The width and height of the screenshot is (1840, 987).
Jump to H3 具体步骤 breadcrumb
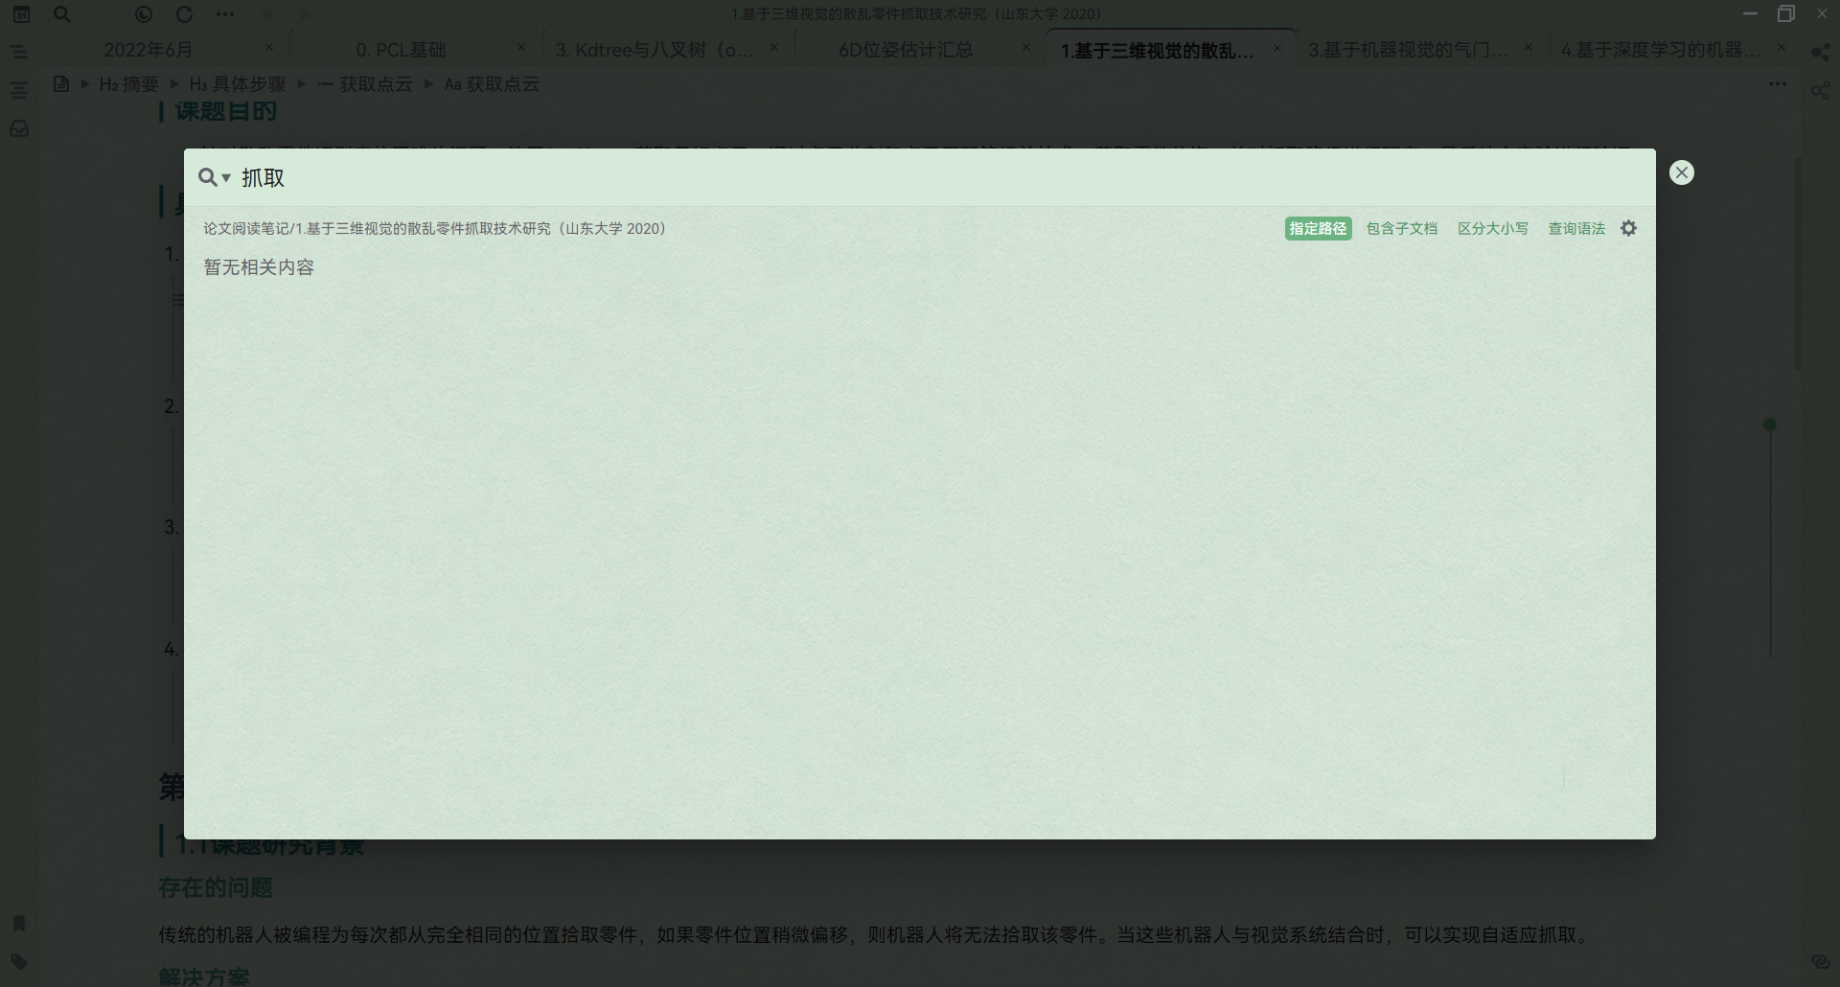point(238,84)
